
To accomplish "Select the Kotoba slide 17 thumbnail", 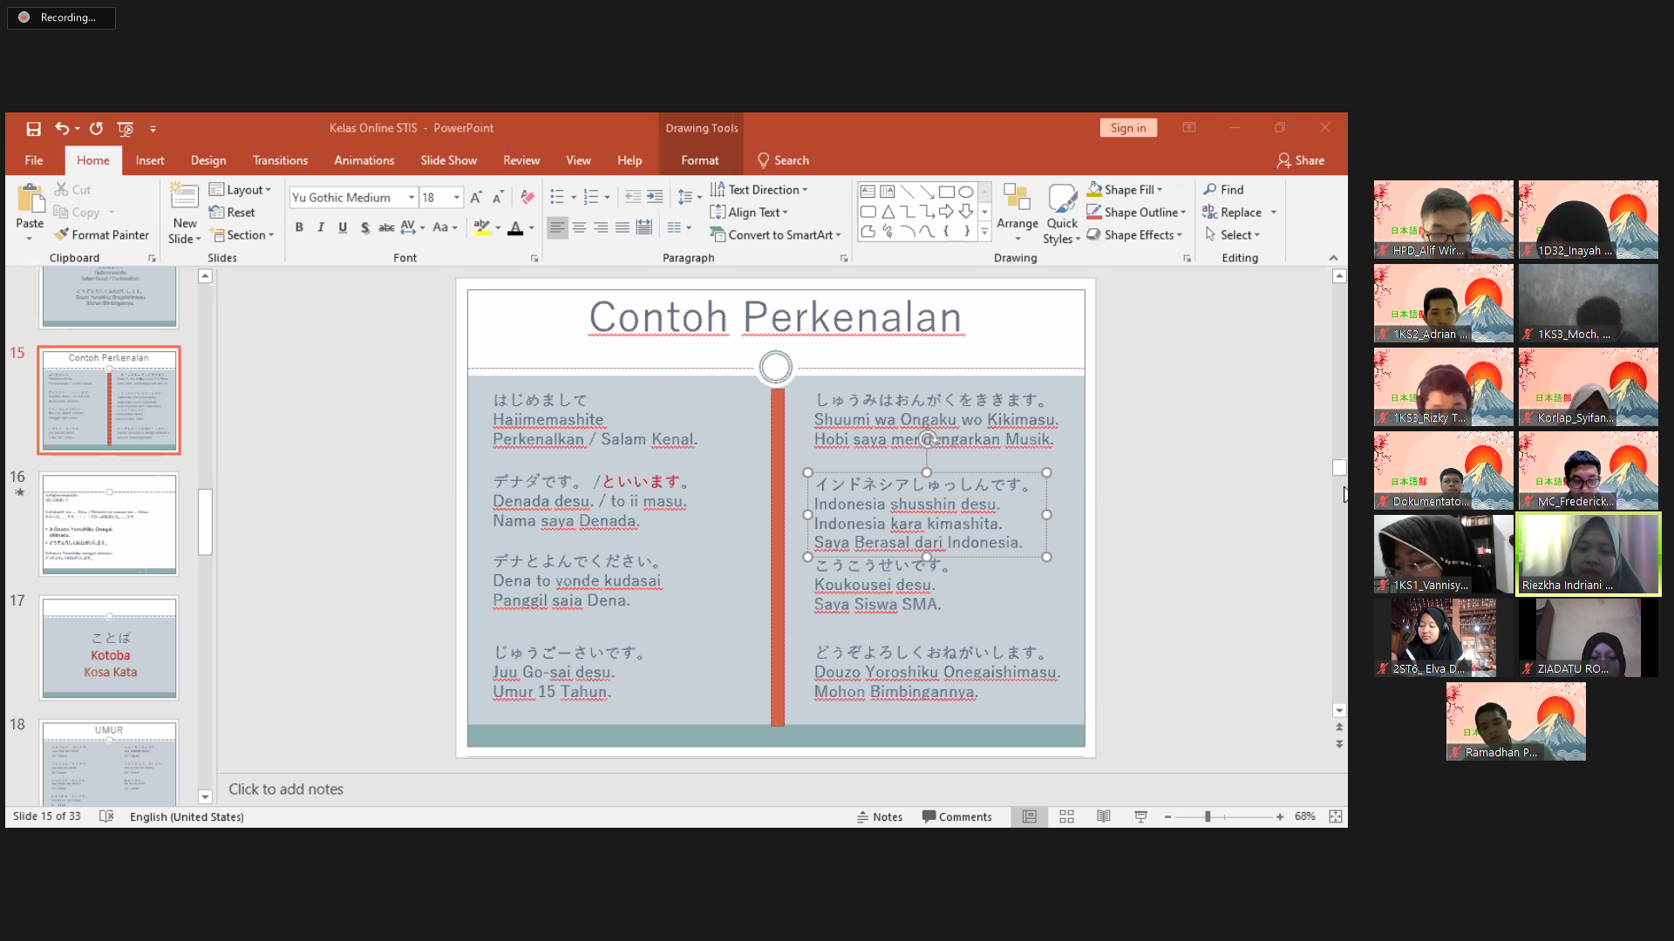I will (x=109, y=647).
